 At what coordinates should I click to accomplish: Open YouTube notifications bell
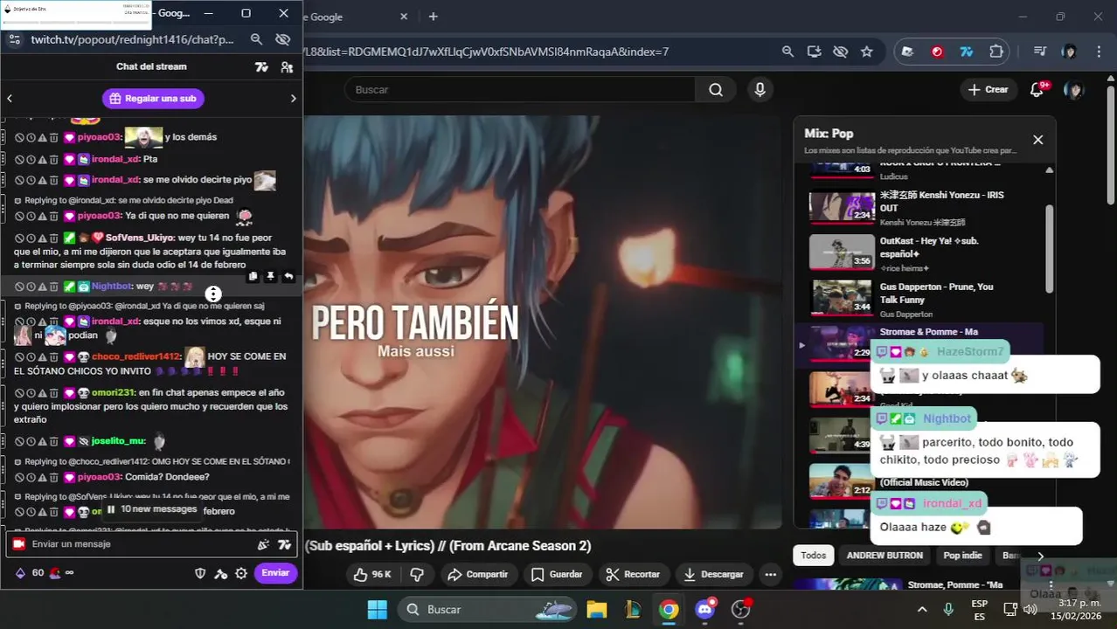click(1037, 90)
